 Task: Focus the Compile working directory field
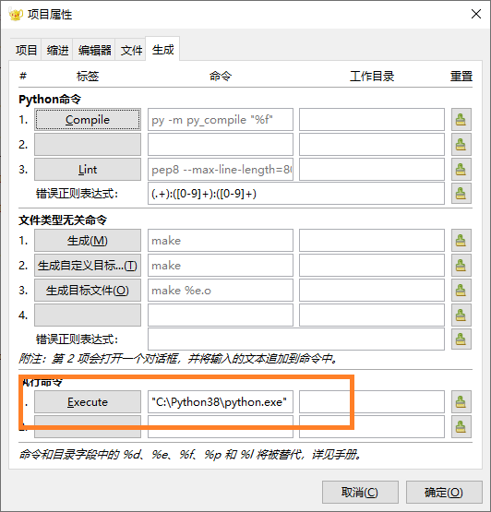(x=372, y=120)
